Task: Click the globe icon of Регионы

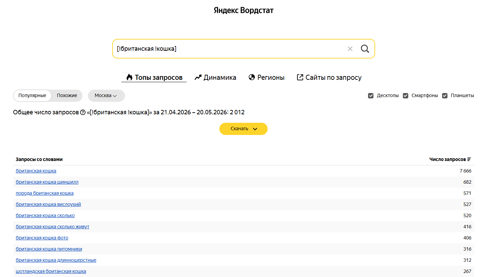Action: pyautogui.click(x=251, y=77)
